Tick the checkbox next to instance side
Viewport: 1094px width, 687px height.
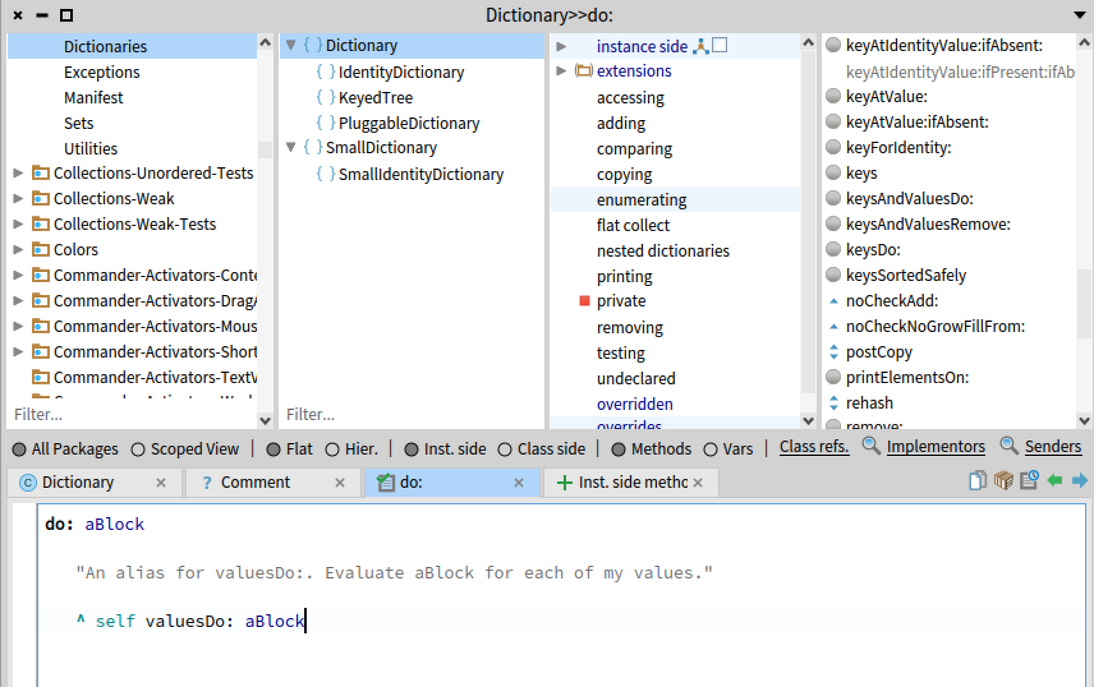(x=720, y=45)
